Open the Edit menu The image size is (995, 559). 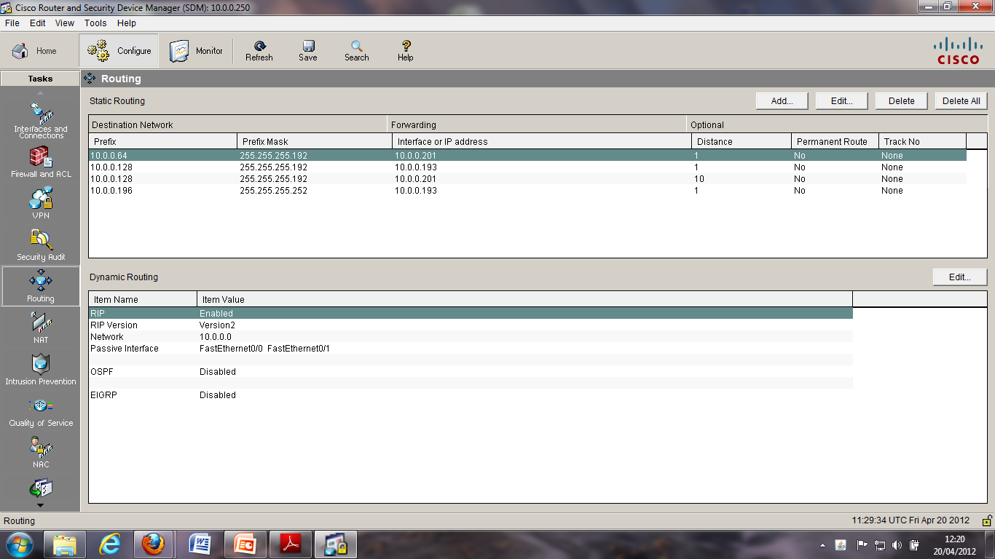(x=38, y=23)
